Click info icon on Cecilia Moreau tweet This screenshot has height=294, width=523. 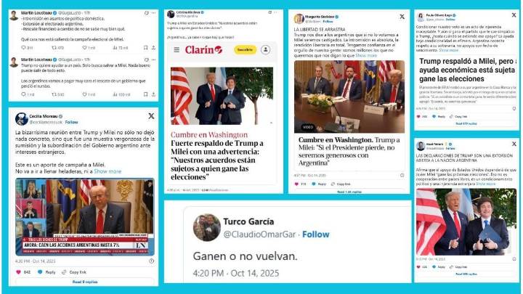click(x=151, y=261)
